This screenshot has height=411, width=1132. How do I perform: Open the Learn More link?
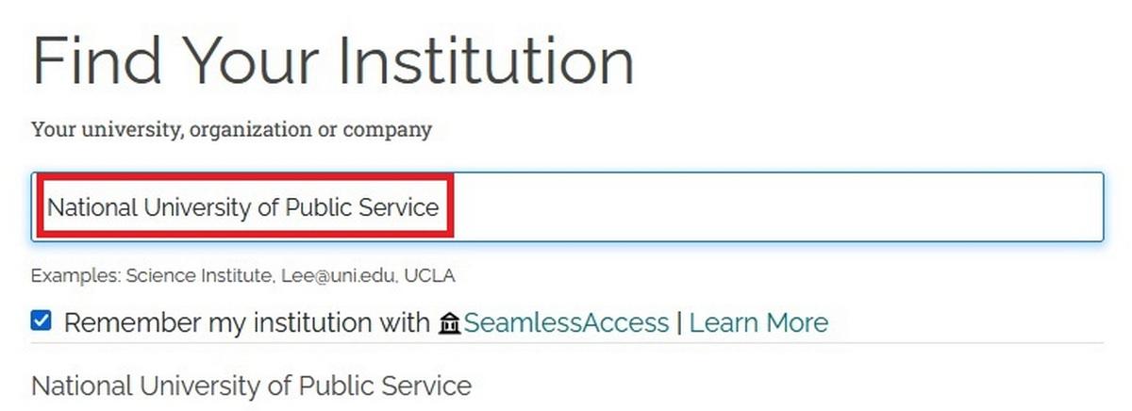(x=758, y=322)
